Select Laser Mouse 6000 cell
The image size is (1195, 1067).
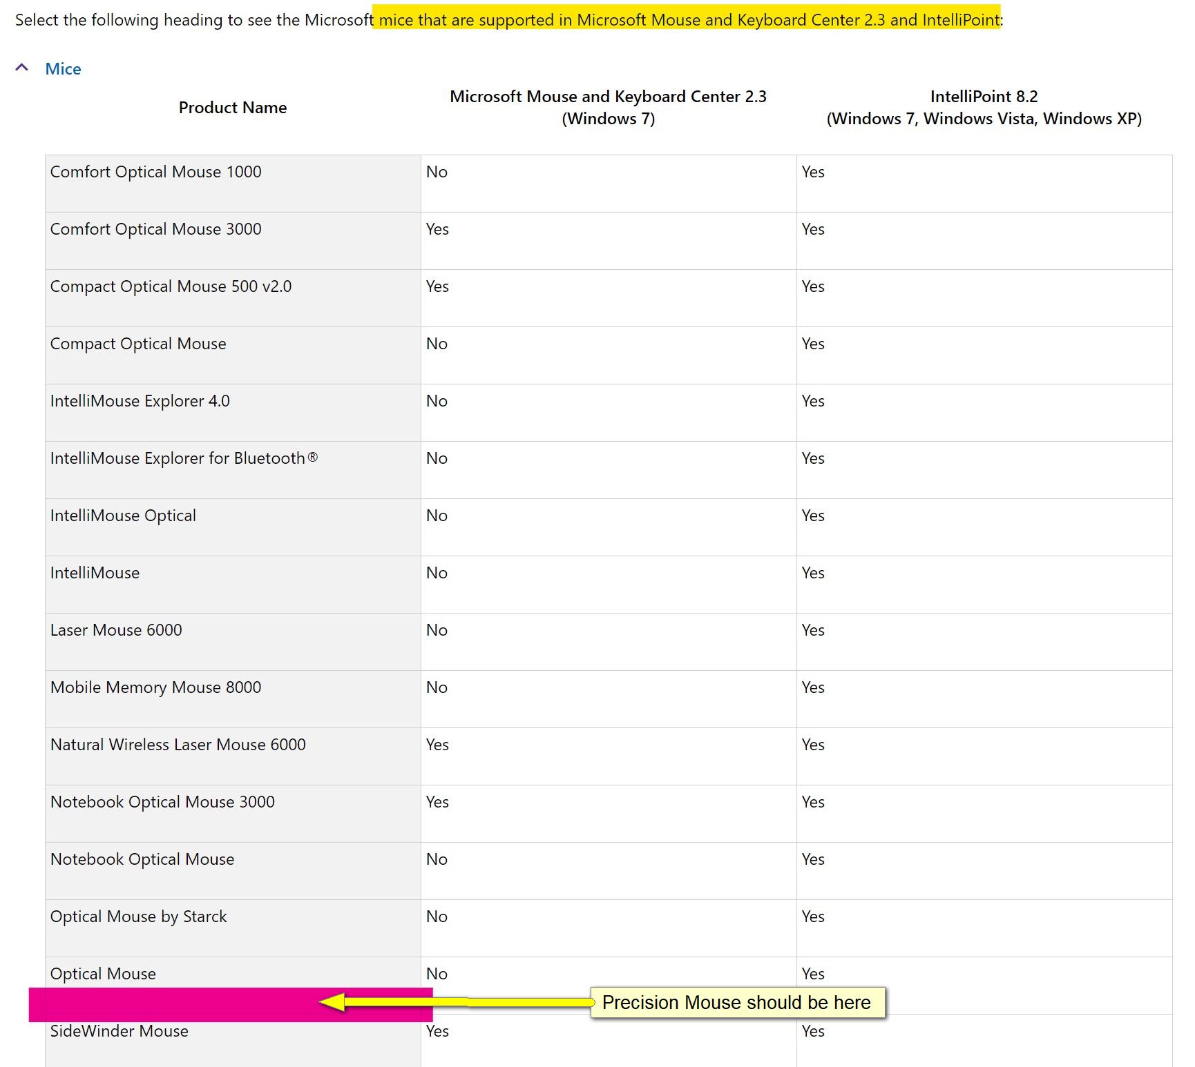[x=233, y=642]
